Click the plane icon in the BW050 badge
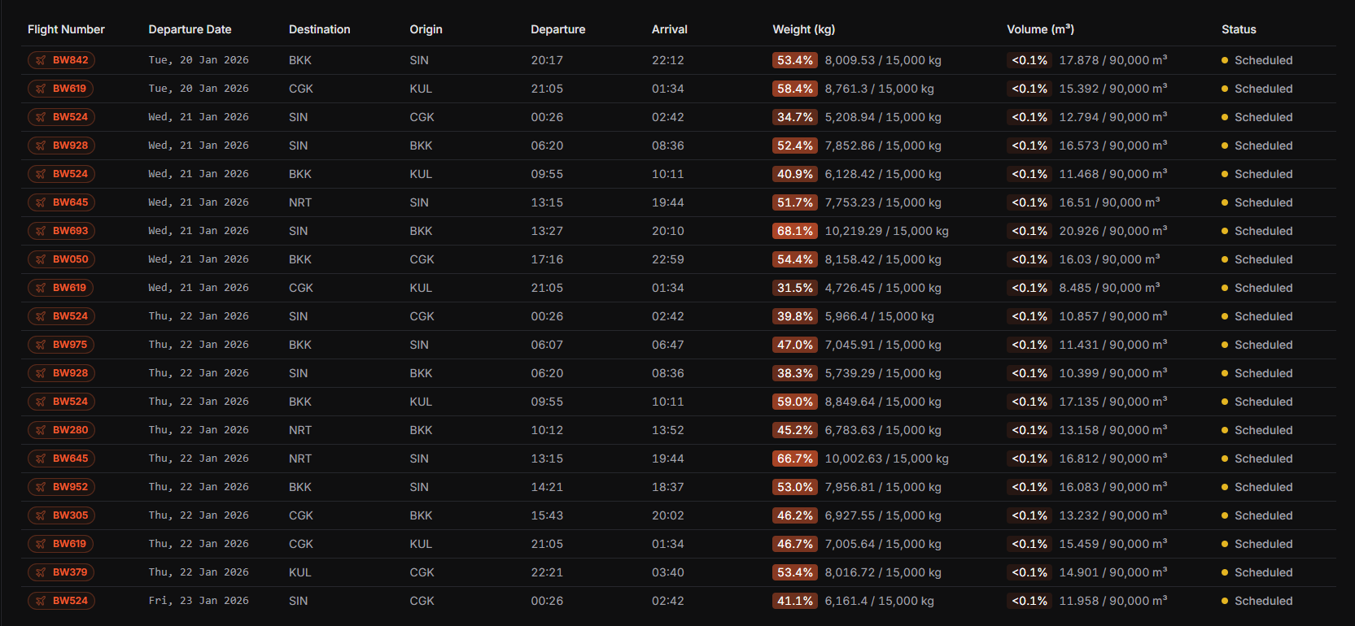The width and height of the screenshot is (1355, 626). pos(41,259)
